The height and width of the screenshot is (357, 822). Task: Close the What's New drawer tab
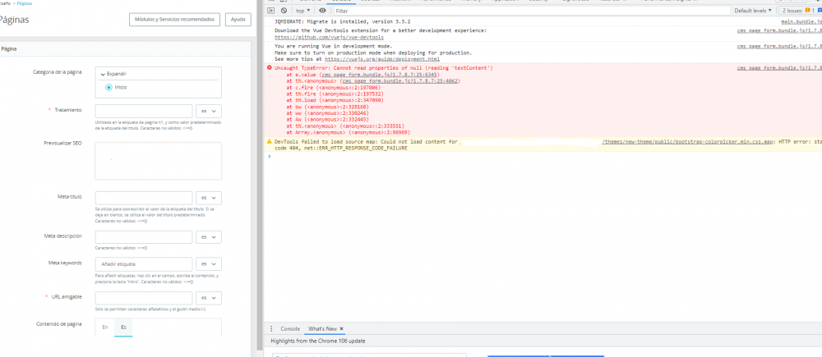pyautogui.click(x=341, y=329)
